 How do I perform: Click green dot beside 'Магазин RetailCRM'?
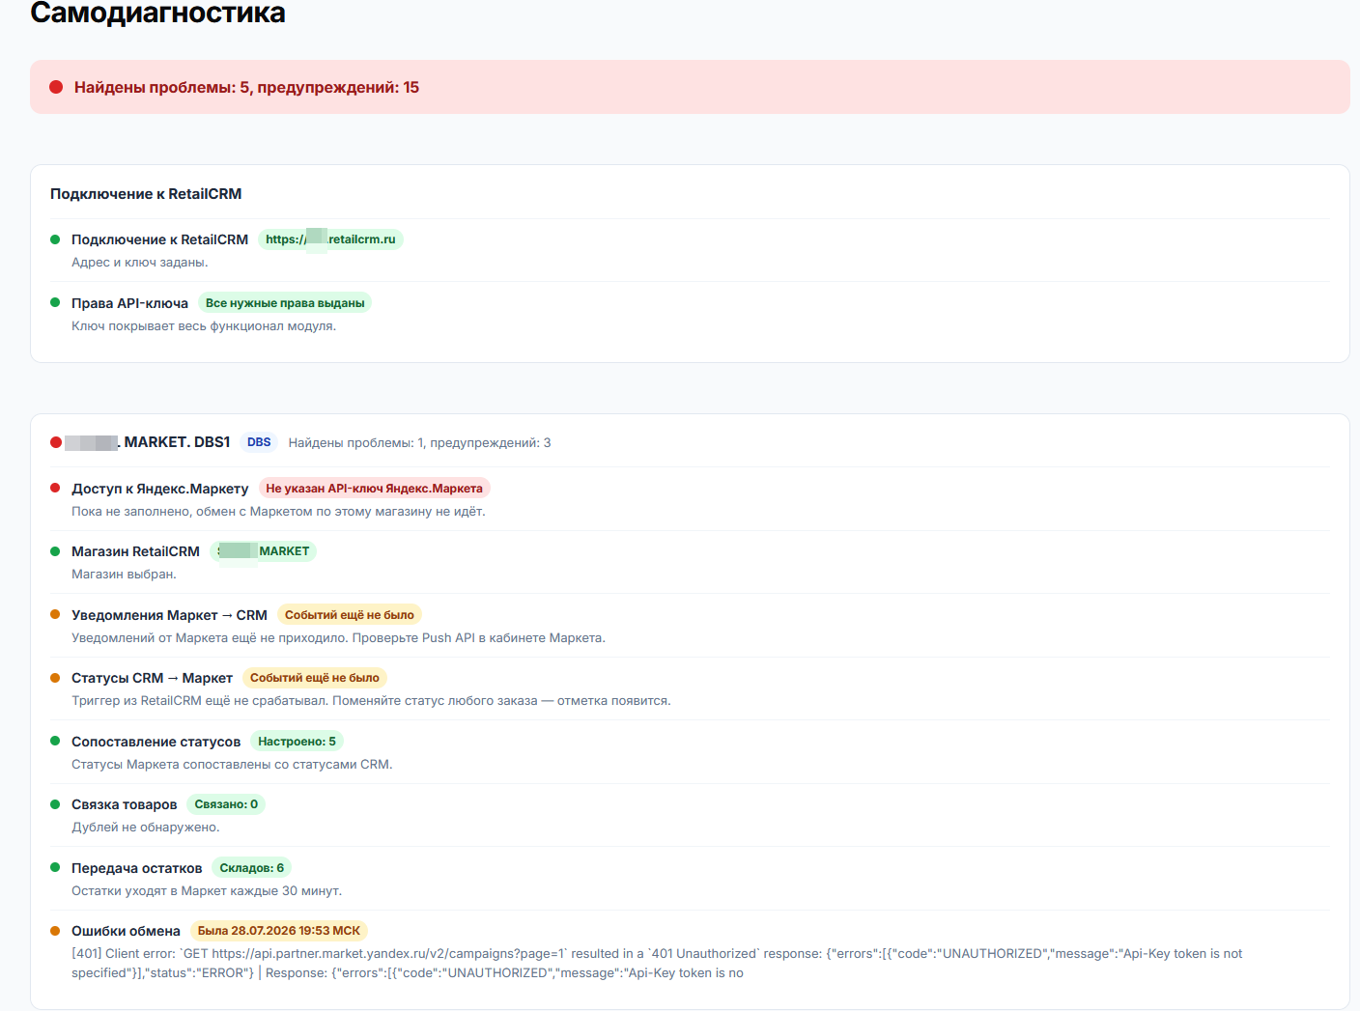(55, 551)
